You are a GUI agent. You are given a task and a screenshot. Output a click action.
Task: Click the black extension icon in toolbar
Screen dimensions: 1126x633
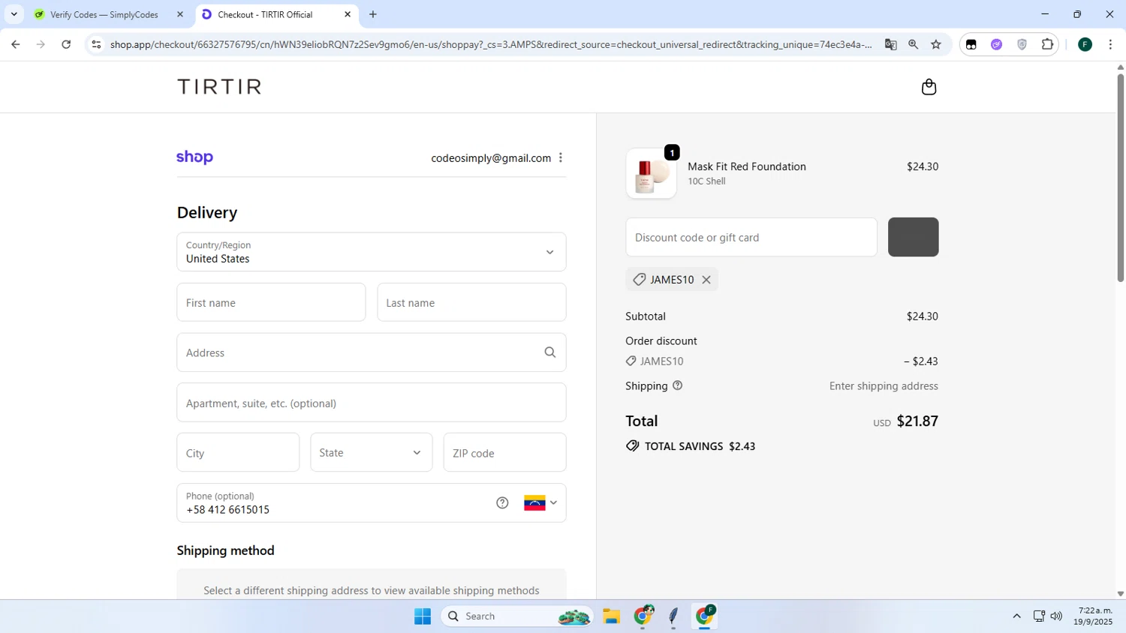pos(971,44)
